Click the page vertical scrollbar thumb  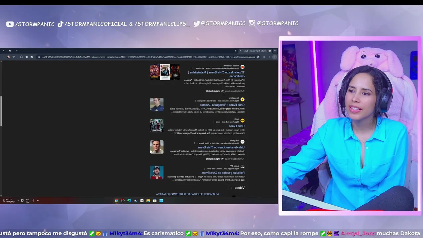(1, 111)
